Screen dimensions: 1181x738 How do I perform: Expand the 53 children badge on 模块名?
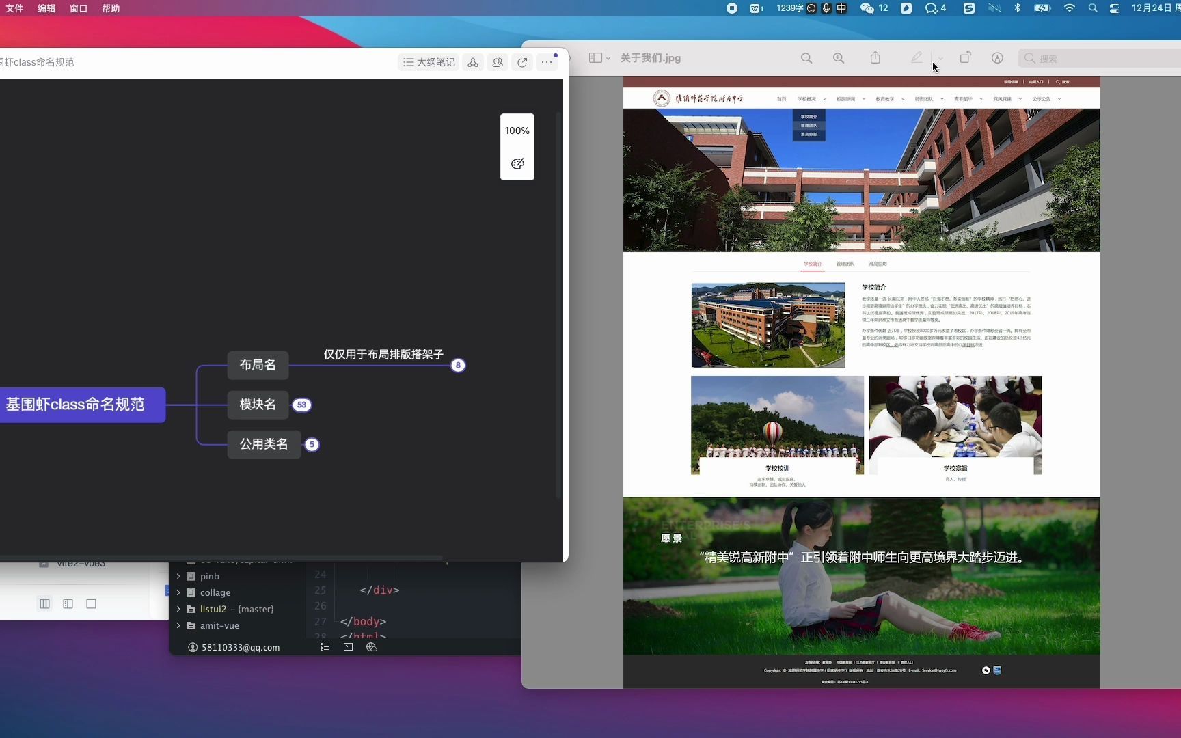[x=302, y=405]
